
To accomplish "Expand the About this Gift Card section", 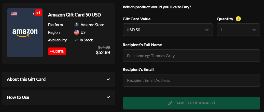I will [58, 79].
